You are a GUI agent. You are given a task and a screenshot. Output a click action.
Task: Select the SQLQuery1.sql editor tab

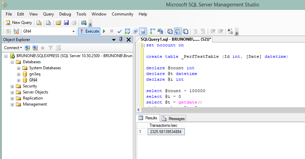[x=175, y=39]
